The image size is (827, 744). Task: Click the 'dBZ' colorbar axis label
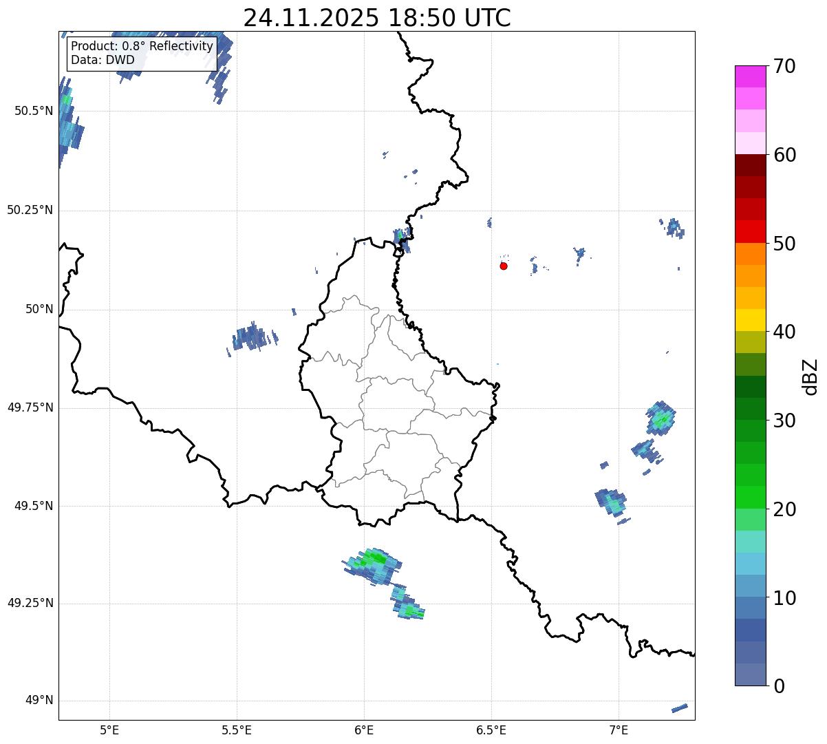coord(810,376)
